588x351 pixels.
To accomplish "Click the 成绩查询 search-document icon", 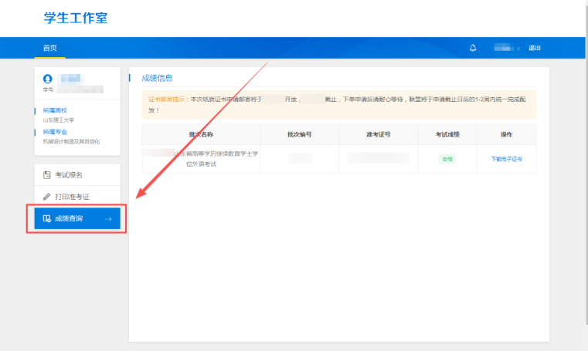I will 47,218.
